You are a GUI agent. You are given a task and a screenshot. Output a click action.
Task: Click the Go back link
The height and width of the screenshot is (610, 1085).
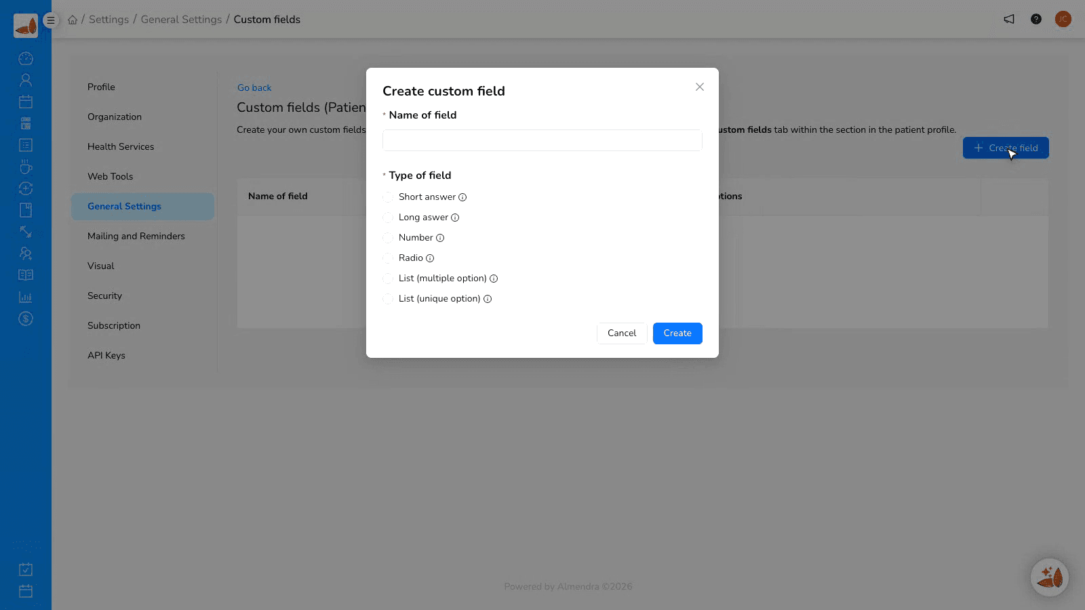(254, 87)
